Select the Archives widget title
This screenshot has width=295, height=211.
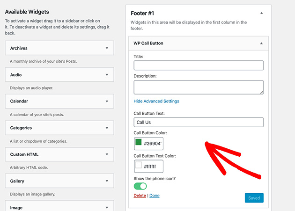coord(19,48)
